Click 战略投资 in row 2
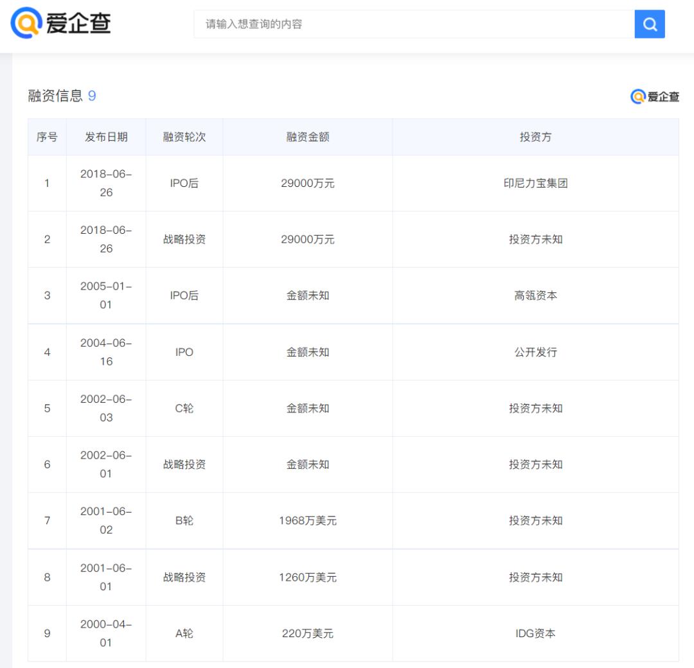 point(184,240)
